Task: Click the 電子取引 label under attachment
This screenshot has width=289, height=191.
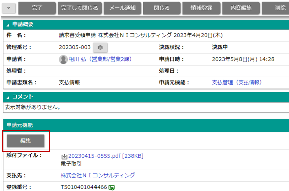Action: tap(71, 164)
